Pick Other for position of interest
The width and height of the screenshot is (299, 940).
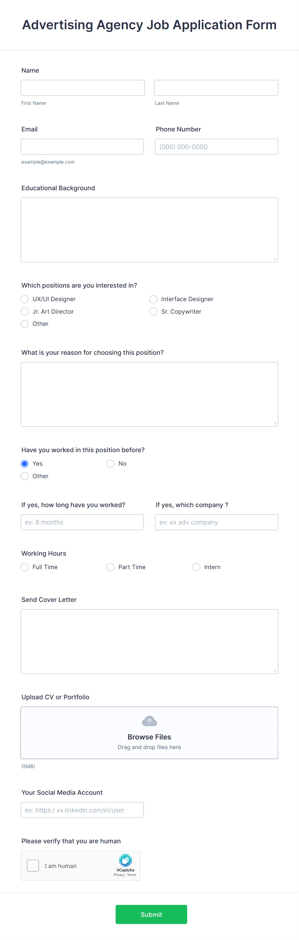(x=24, y=324)
